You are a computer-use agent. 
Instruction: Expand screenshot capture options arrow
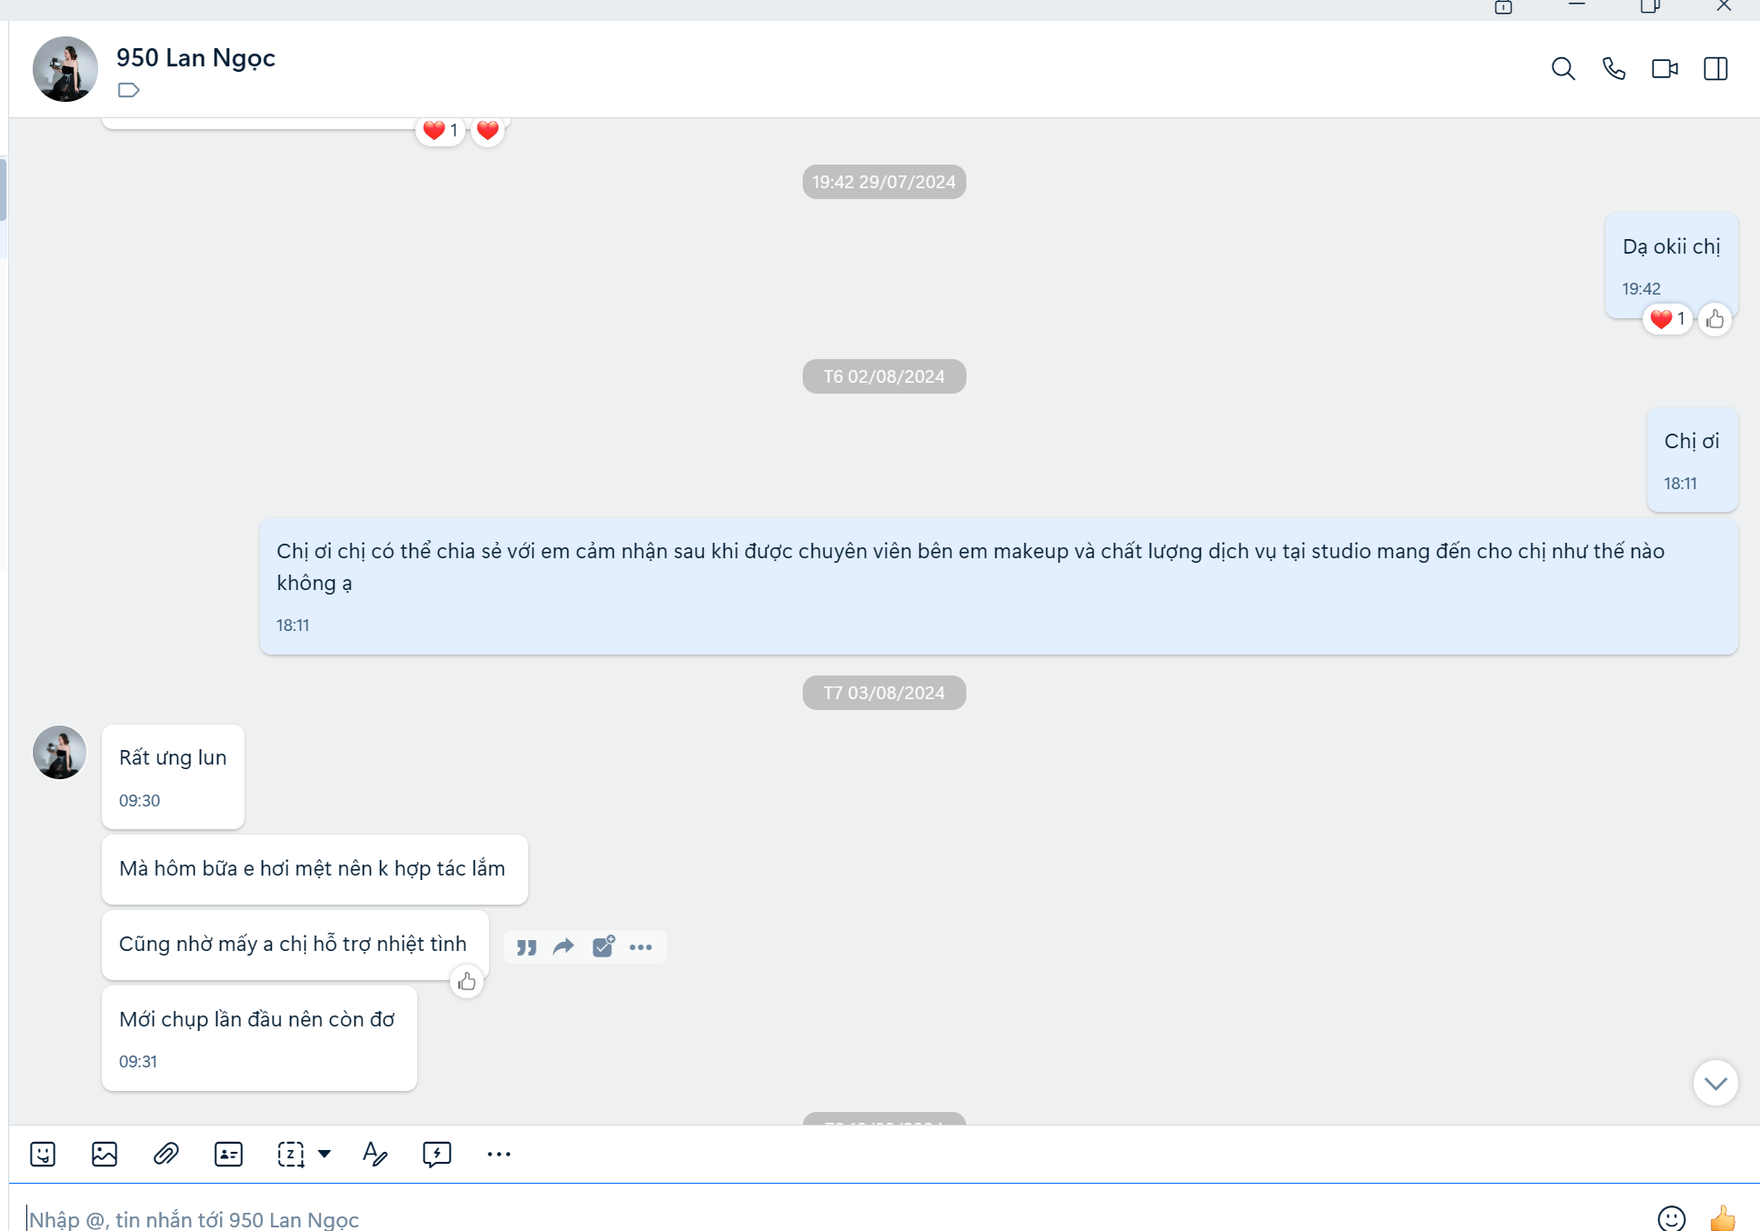point(325,1154)
